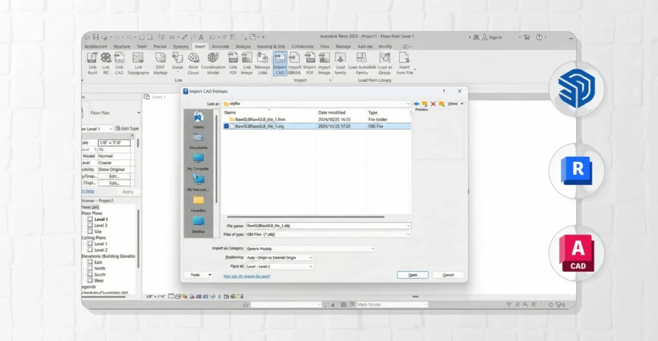Click Sign In in title bar
658x341 pixels.
492,37
